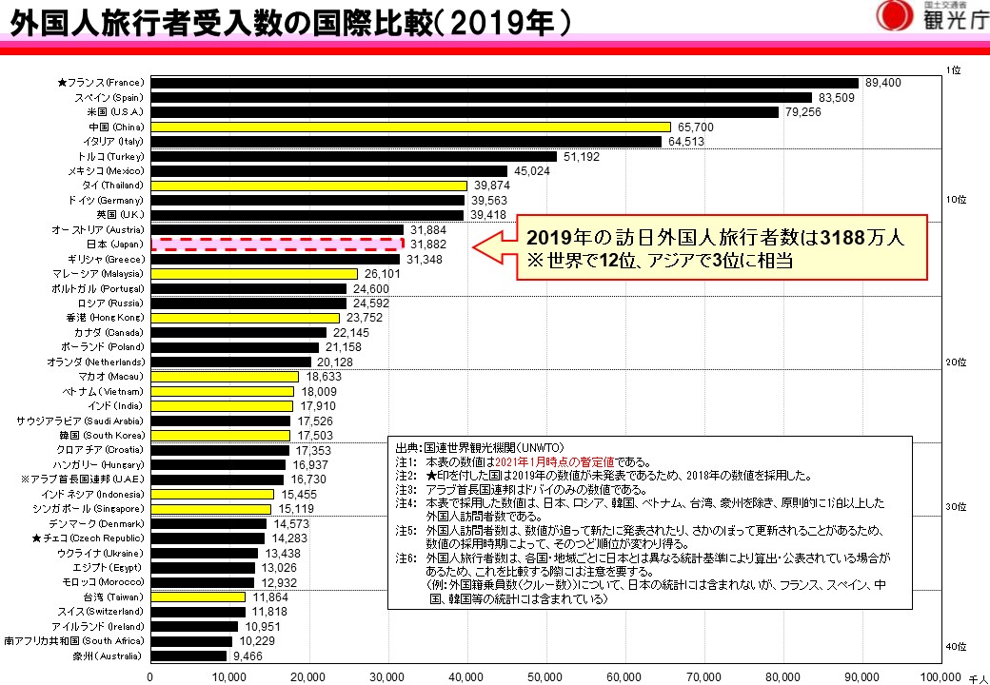Image resolution: width=990 pixels, height=685 pixels.
Task: Click the Turkey bar value 51,192
Action: (582, 156)
